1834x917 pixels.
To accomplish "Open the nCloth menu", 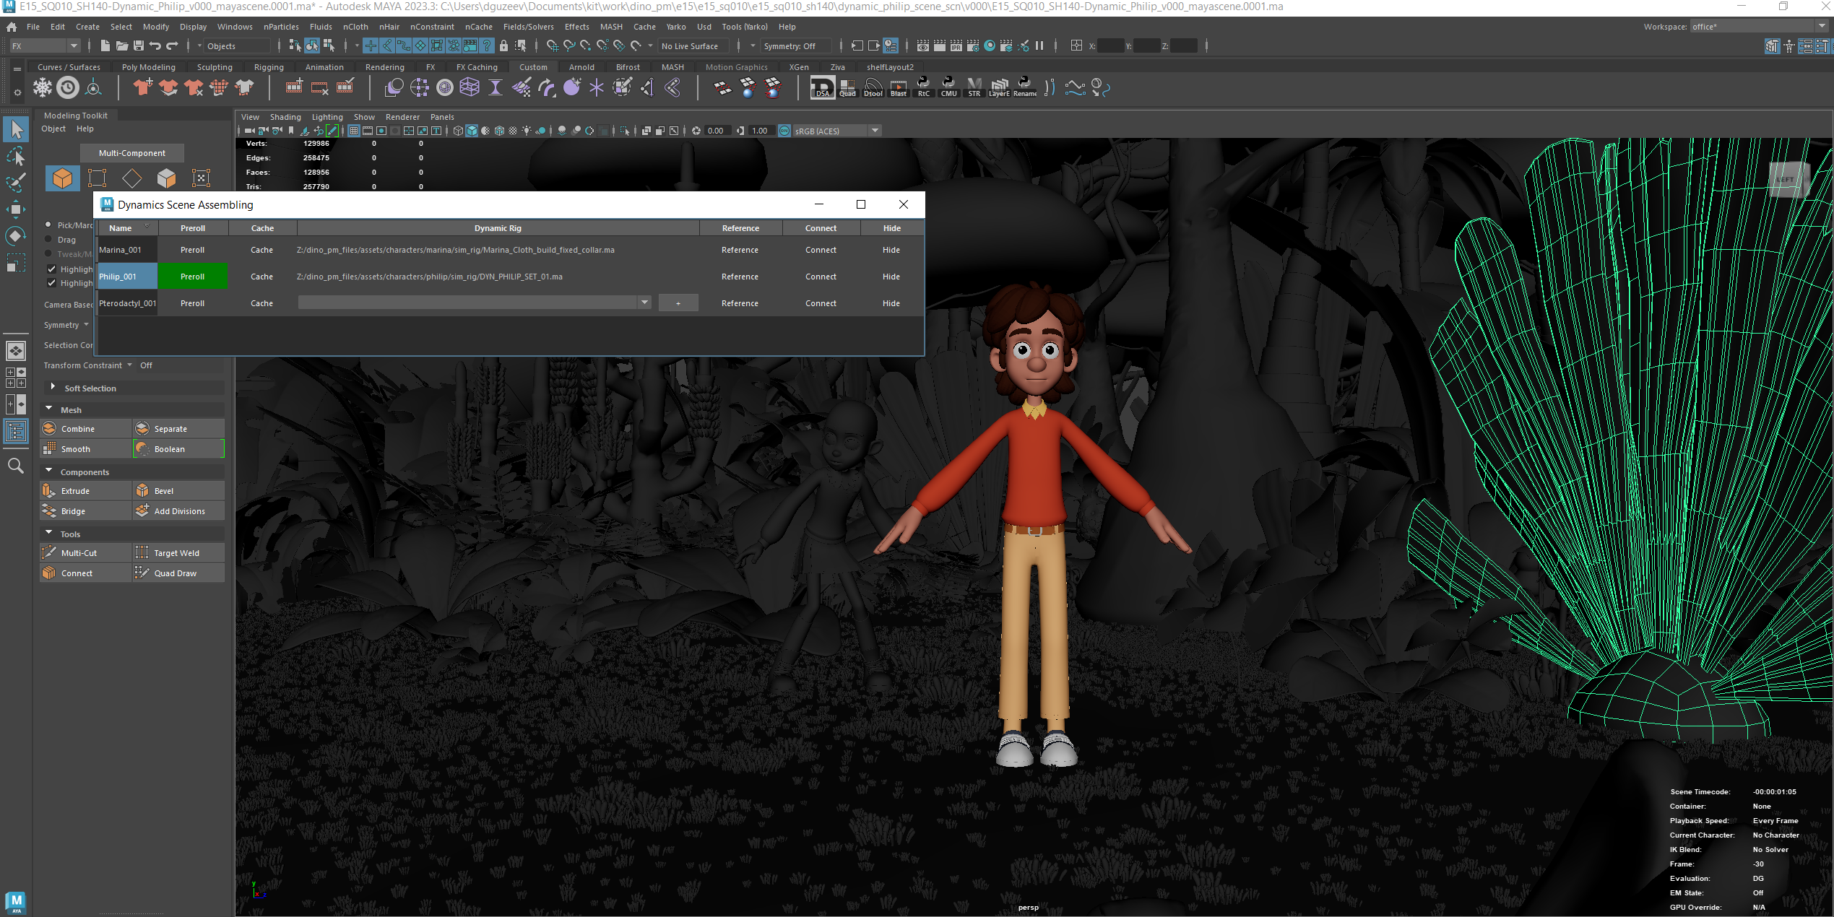I will pos(355,27).
